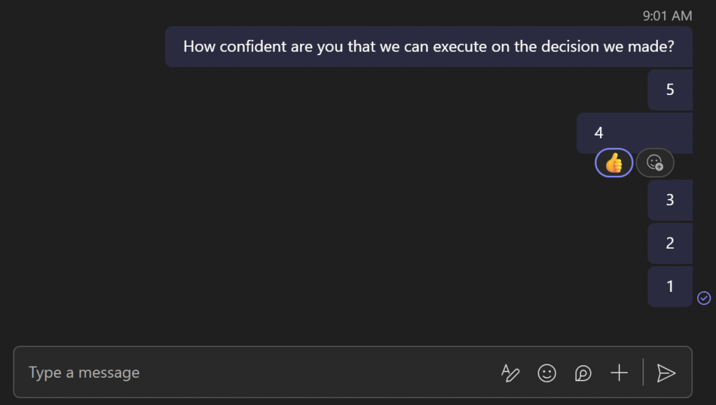Select the message bubble showing 3

click(670, 200)
